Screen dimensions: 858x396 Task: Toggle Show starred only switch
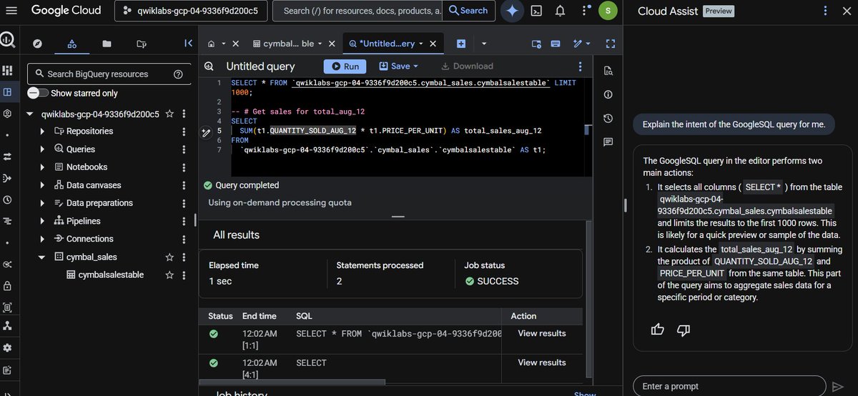coord(37,93)
